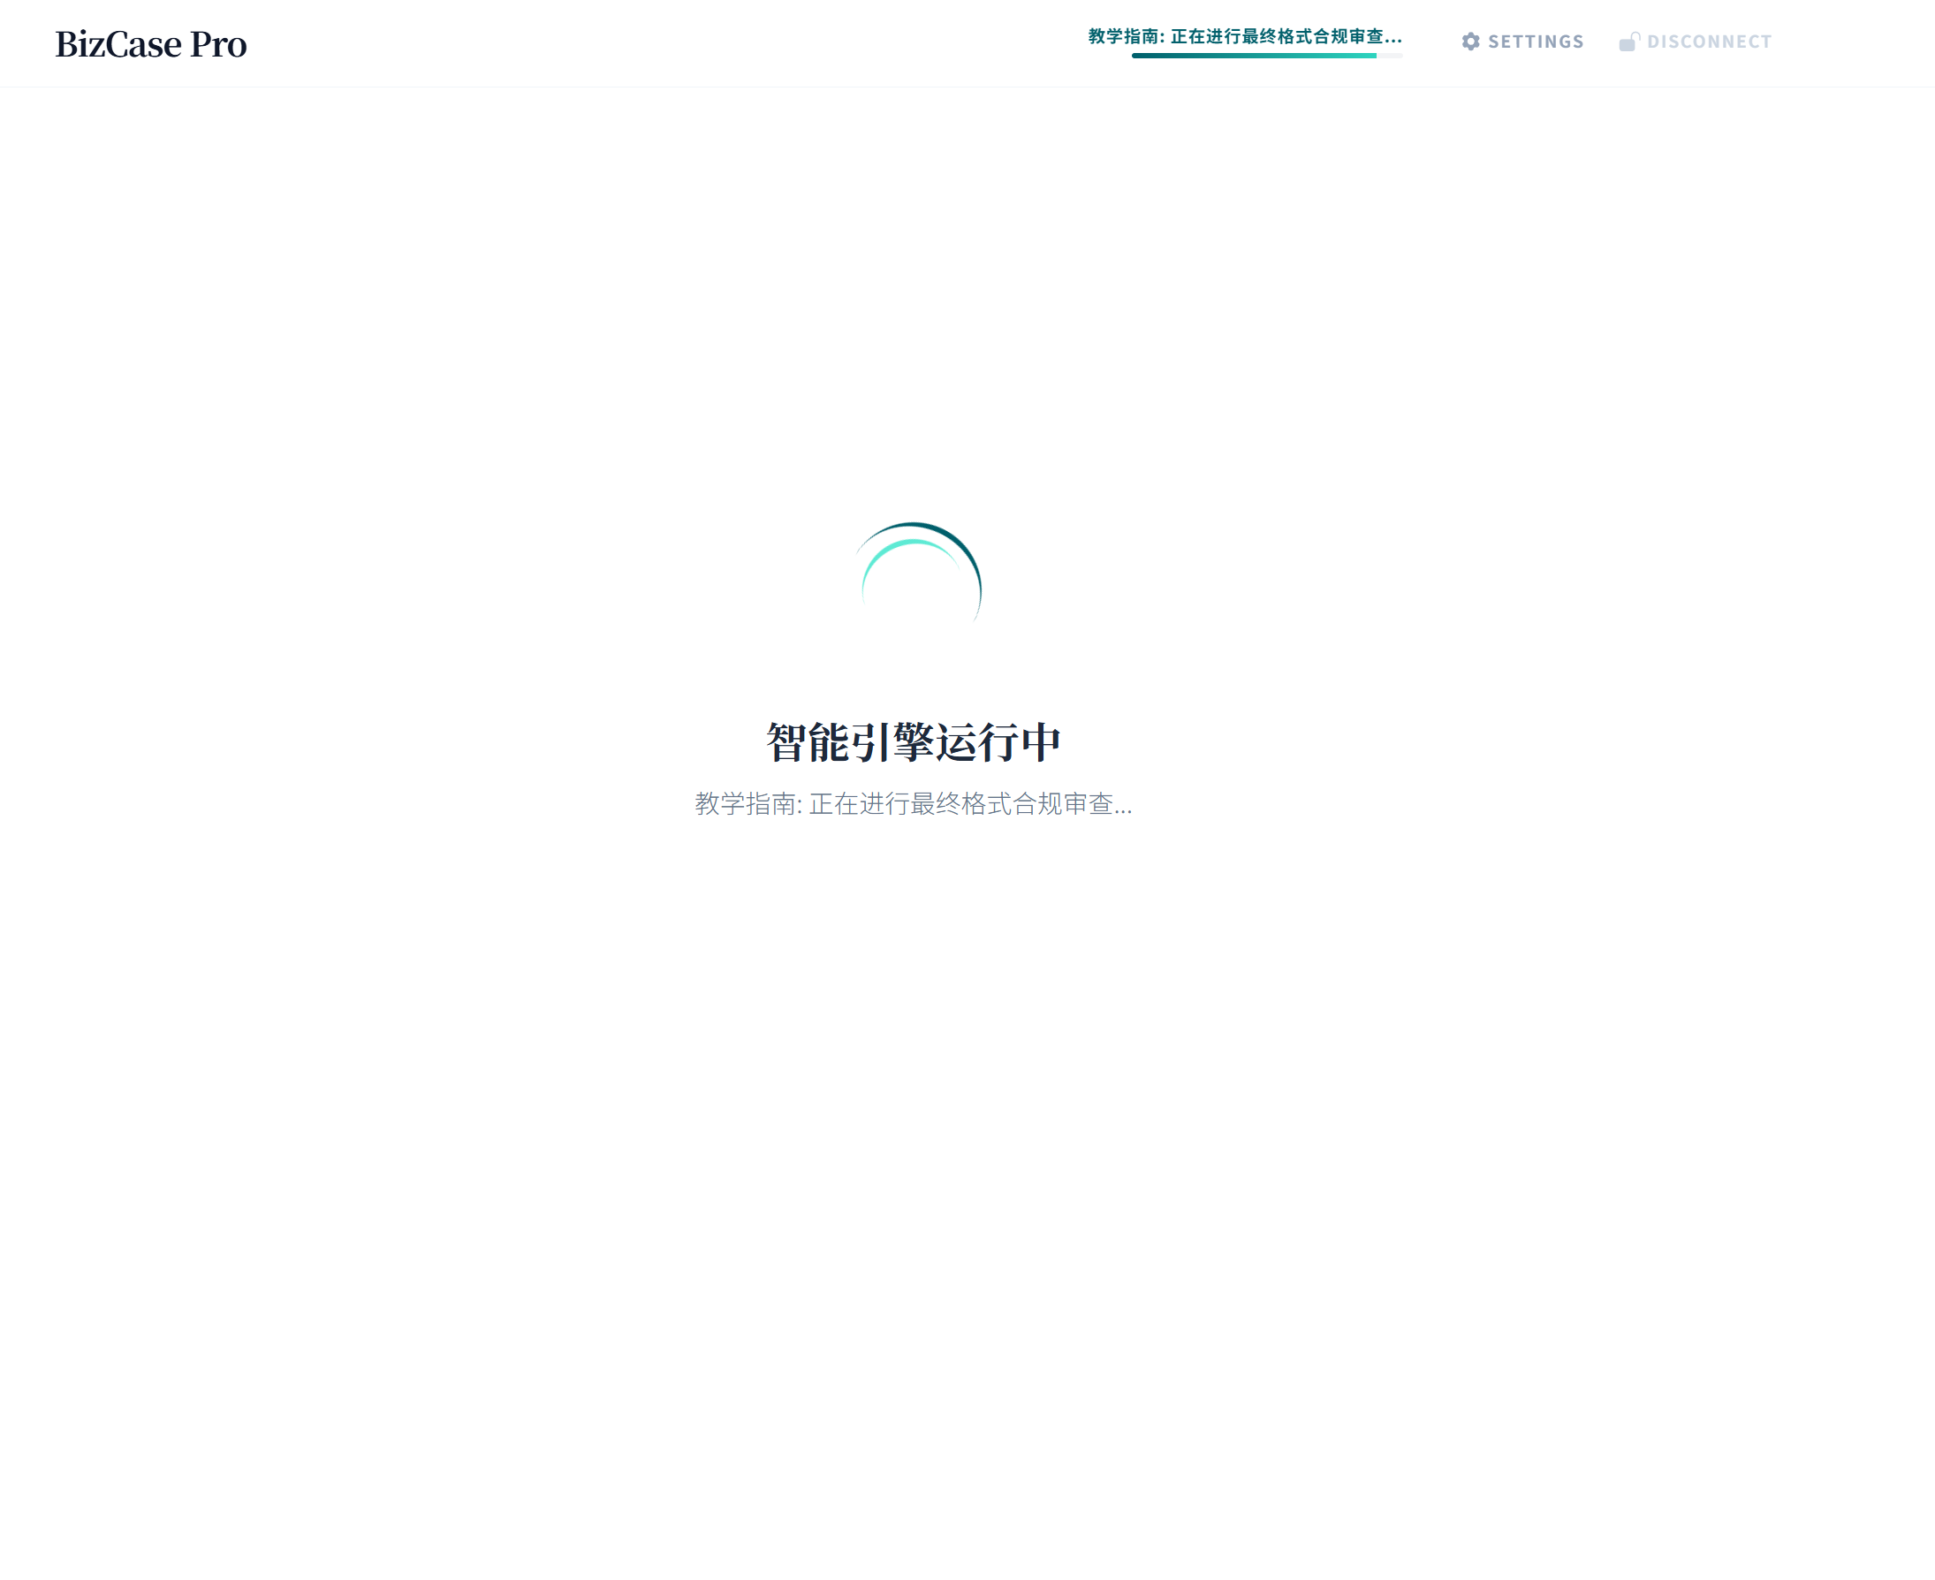
Task: Click the empty center of the loading spinner
Action: 913,589
